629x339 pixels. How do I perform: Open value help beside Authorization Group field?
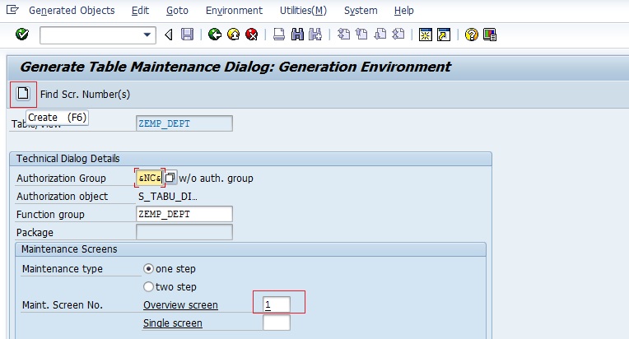point(170,178)
